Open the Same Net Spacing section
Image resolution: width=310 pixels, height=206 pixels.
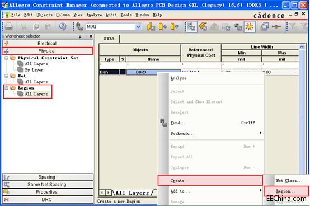[48, 185]
